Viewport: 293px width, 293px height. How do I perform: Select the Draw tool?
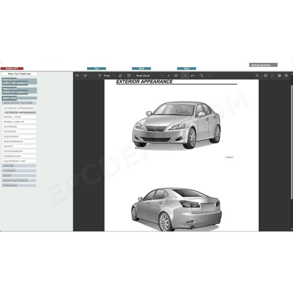[104, 75]
